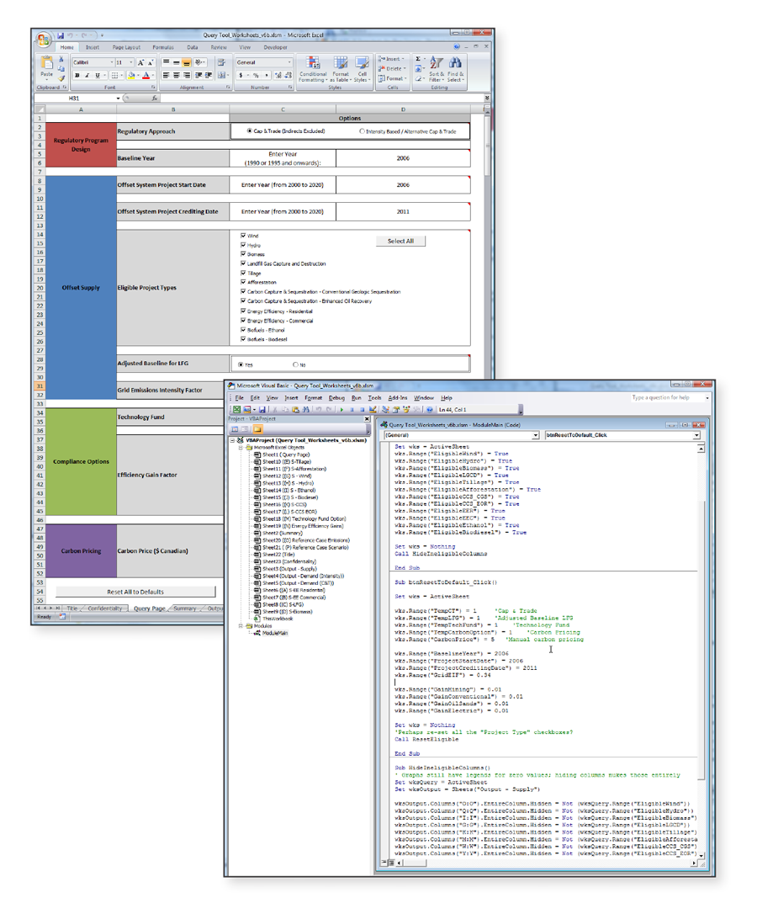757x898 pixels.
Task: Open btnResetToDefault_Click procedure dropdown
Action: click(x=697, y=435)
